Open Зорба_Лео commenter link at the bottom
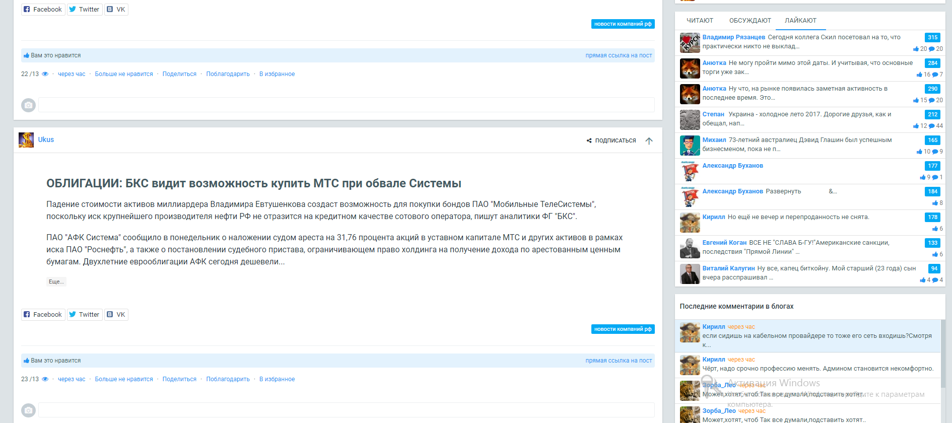 pos(719,411)
